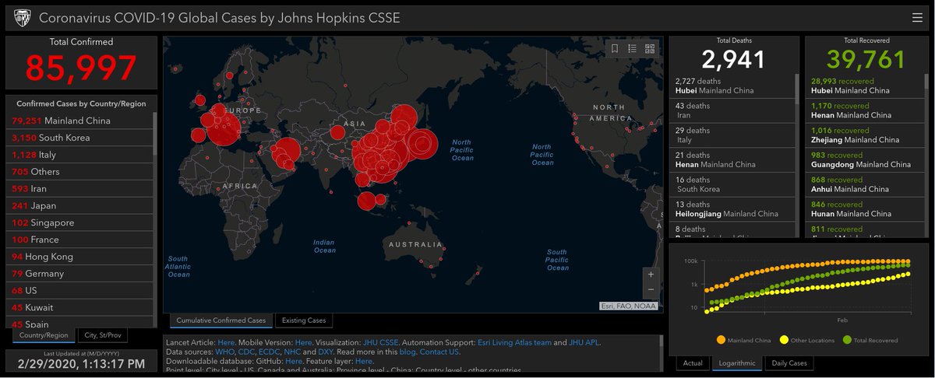Select the City, St/Prov tab
Screen dimensions: 935x378
[x=104, y=336]
